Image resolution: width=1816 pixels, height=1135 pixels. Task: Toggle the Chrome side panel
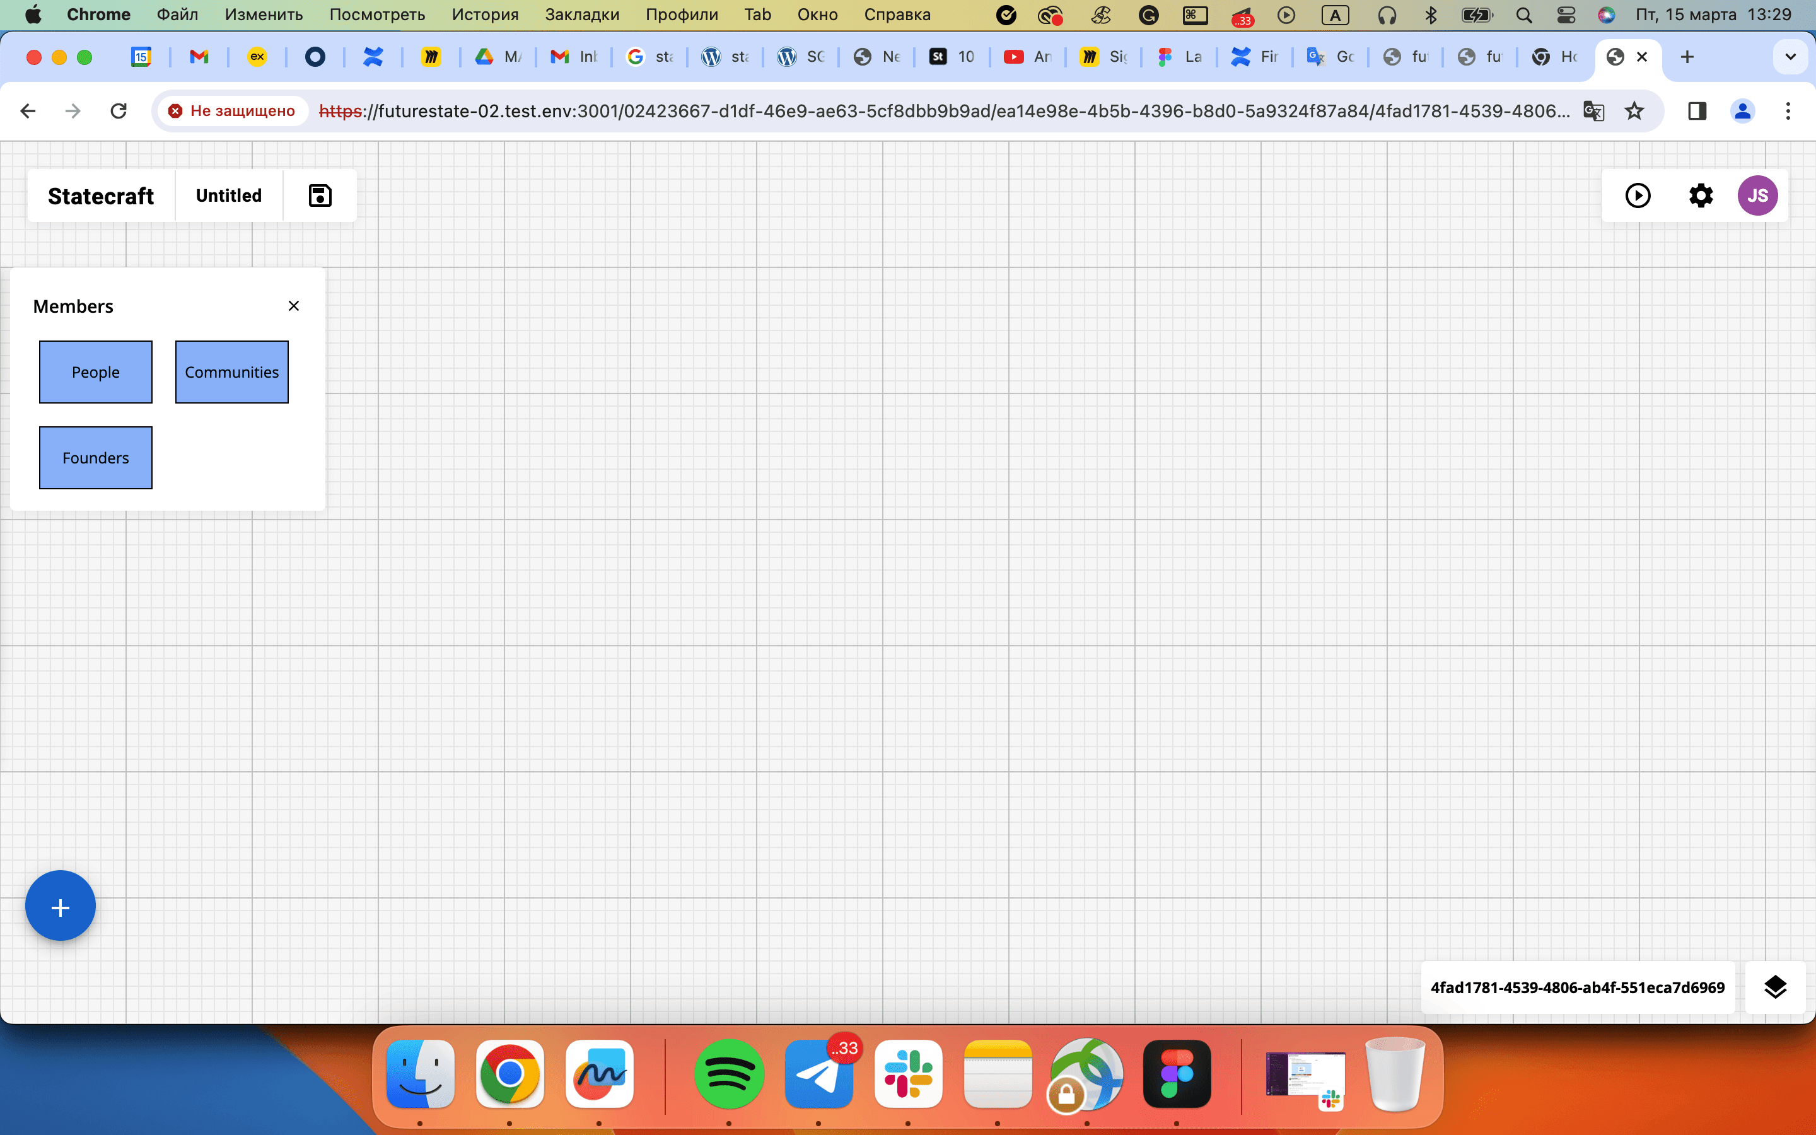[x=1697, y=111]
